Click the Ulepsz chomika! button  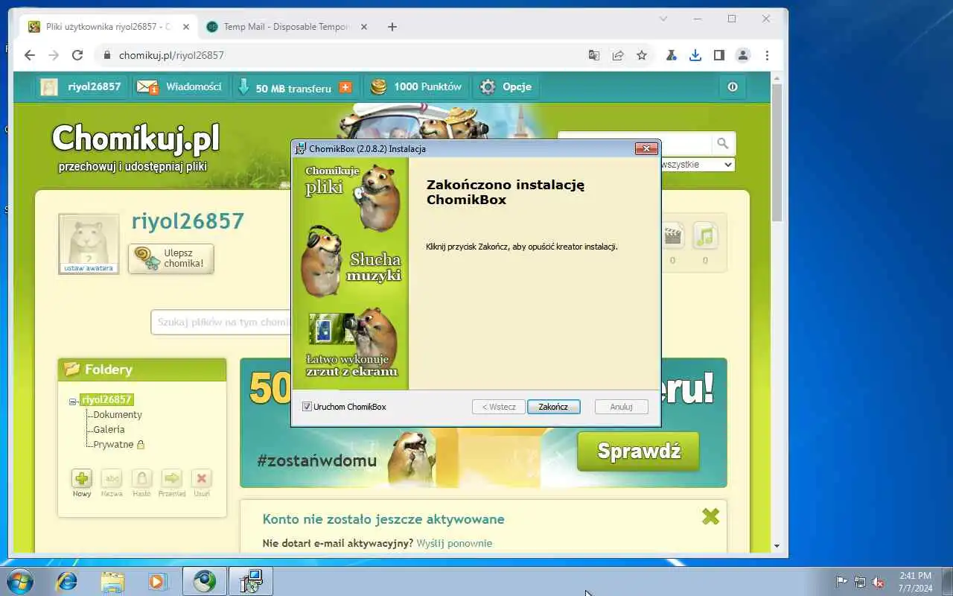[x=171, y=259]
